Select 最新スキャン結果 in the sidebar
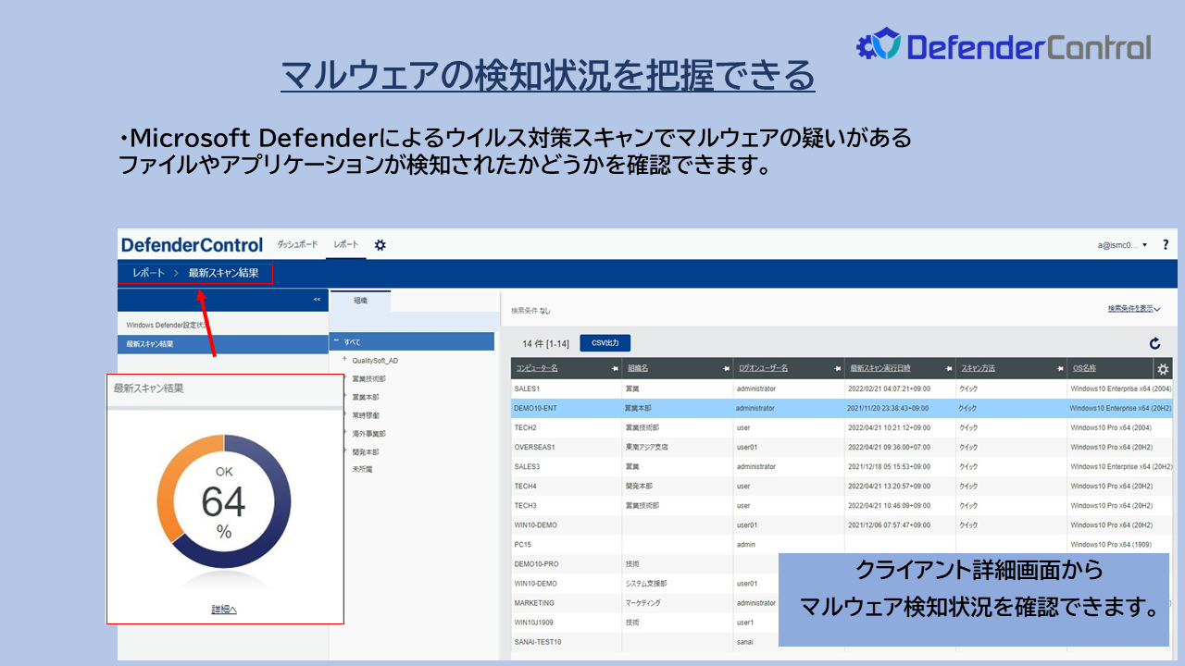This screenshot has height=666, width=1185. tap(223, 344)
